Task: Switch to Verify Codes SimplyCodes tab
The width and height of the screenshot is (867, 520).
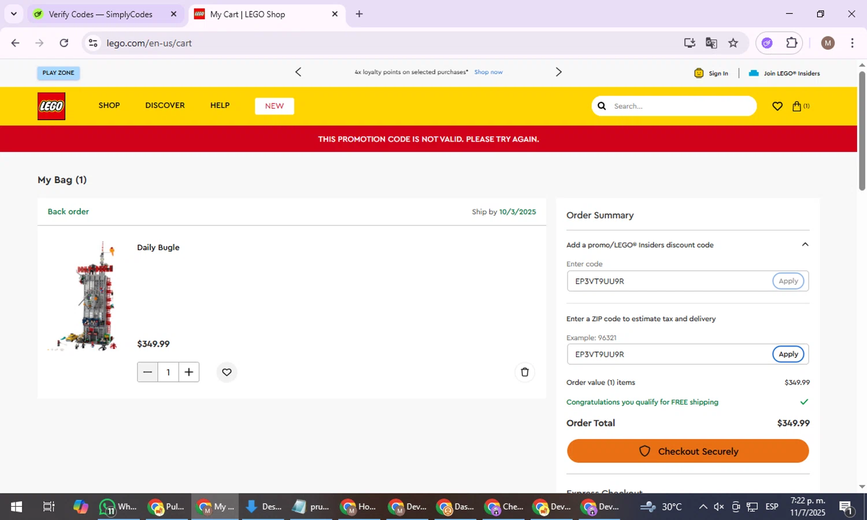Action: (101, 14)
